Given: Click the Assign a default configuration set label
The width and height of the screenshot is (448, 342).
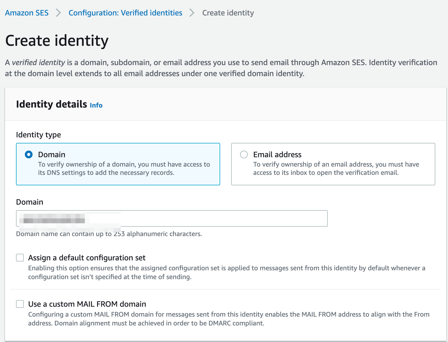Looking at the screenshot, I should (87, 258).
